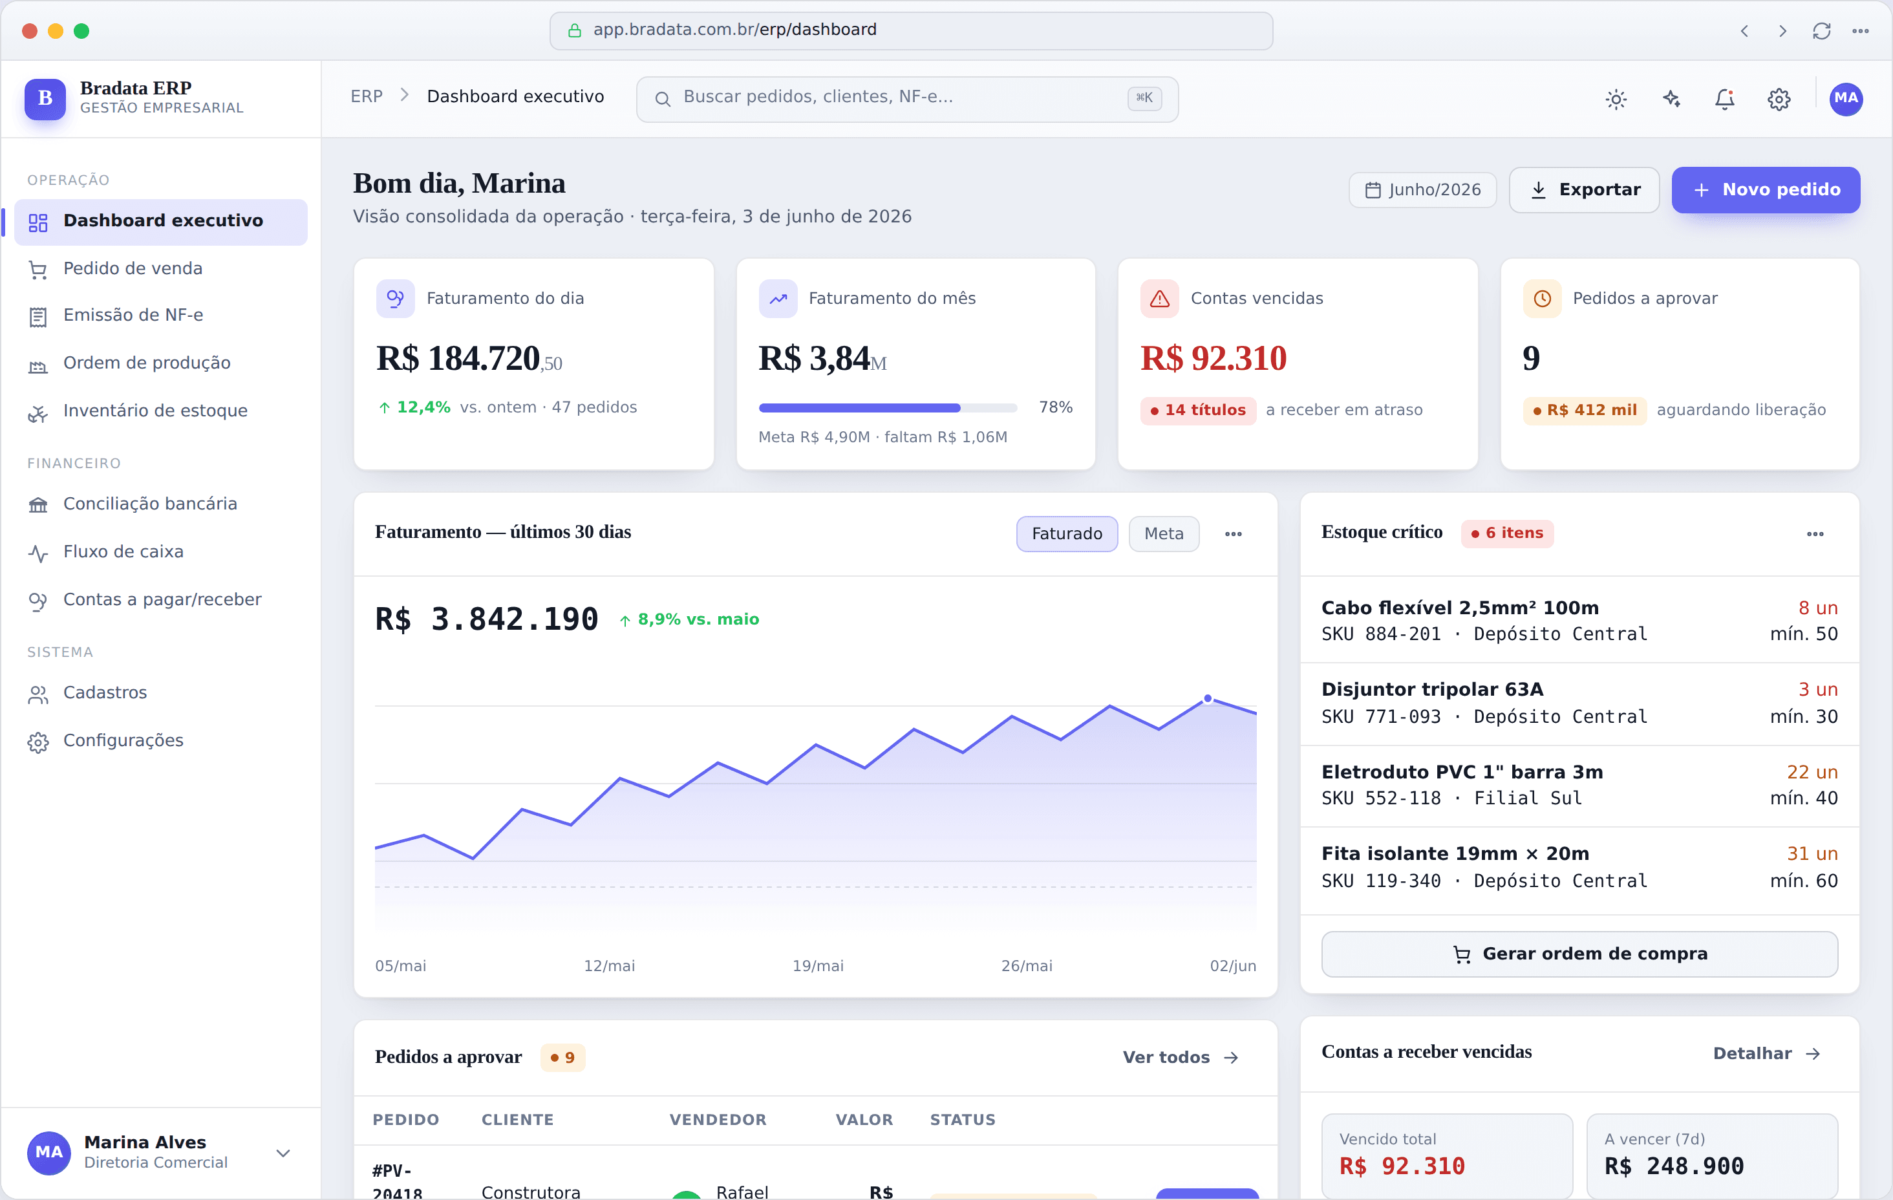Click the Bradata ERP logo icon

[x=45, y=98]
